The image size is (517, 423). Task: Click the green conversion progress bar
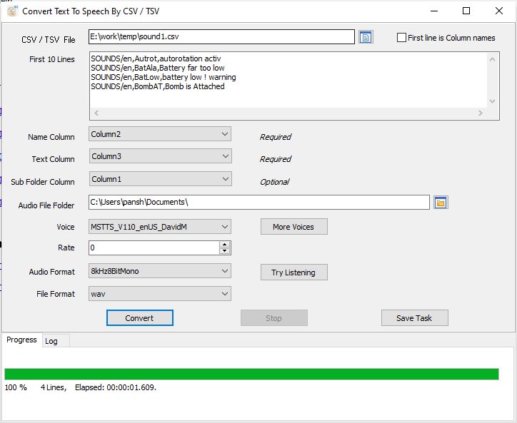(251, 374)
